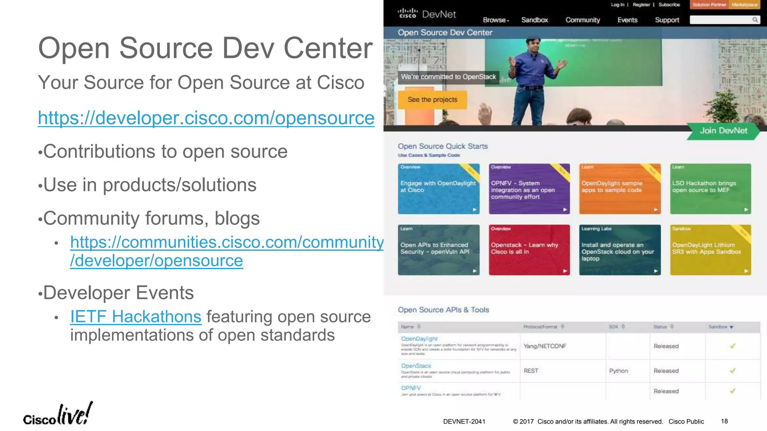Sort by the Sandbox column arrow

pyautogui.click(x=731, y=327)
